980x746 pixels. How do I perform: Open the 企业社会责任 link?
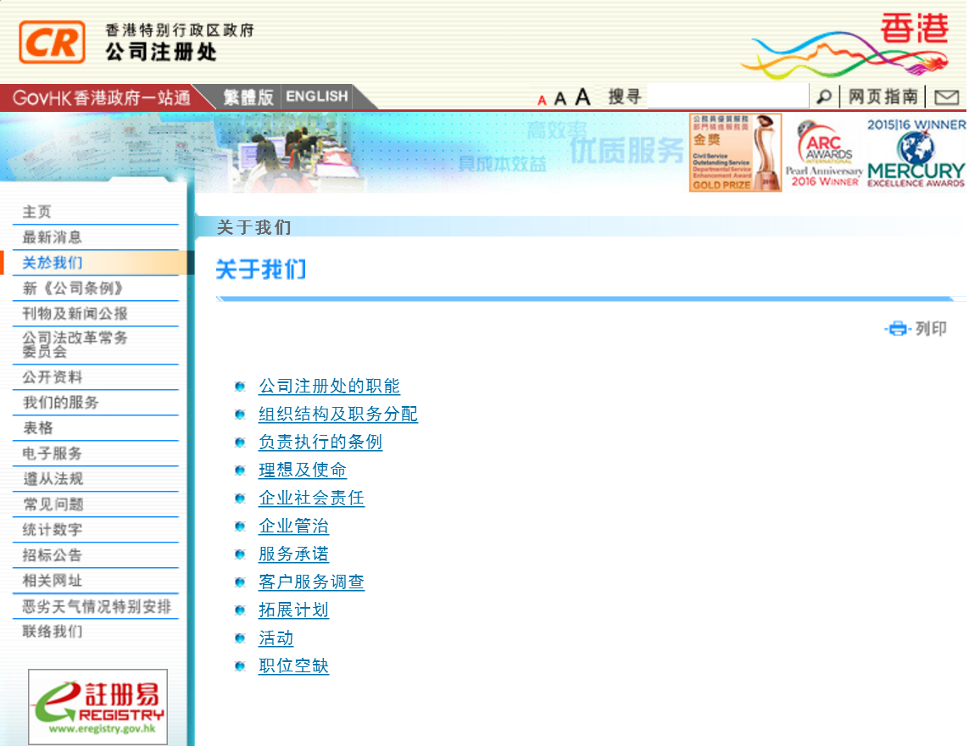311,498
